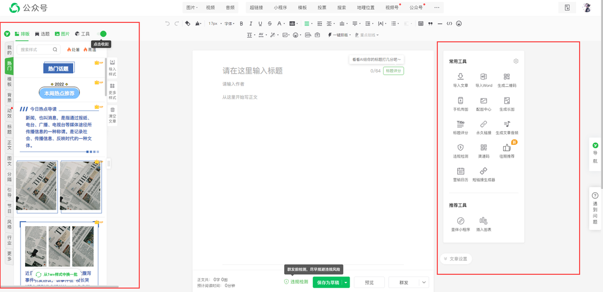Open the 超链接 insert menu
The image size is (603, 292).
[x=256, y=7]
